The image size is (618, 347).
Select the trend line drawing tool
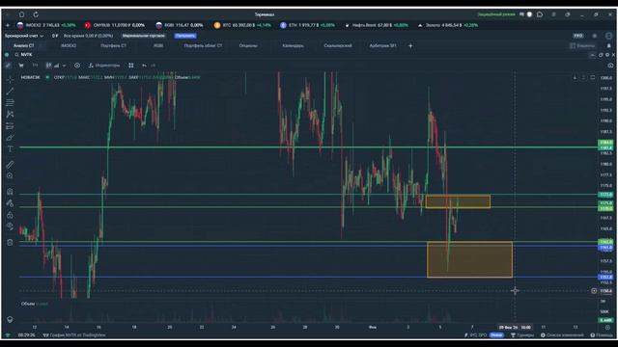pos(11,92)
